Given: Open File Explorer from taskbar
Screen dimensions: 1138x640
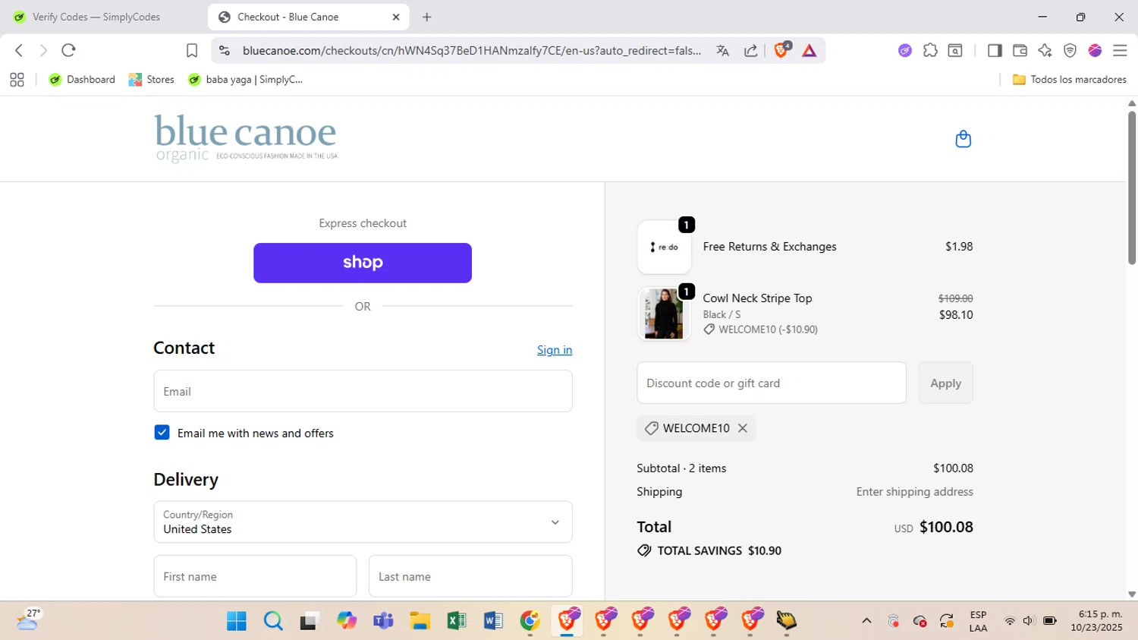Looking at the screenshot, I should (420, 621).
